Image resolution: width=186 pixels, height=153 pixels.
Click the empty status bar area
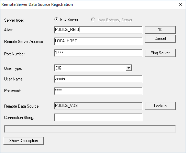point(90,129)
